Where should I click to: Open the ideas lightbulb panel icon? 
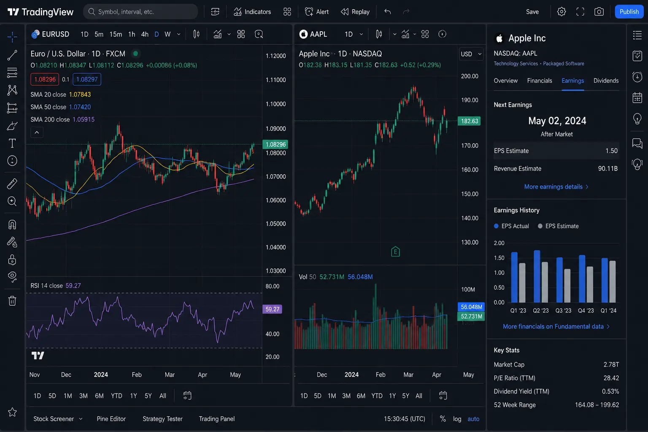pyautogui.click(x=637, y=119)
